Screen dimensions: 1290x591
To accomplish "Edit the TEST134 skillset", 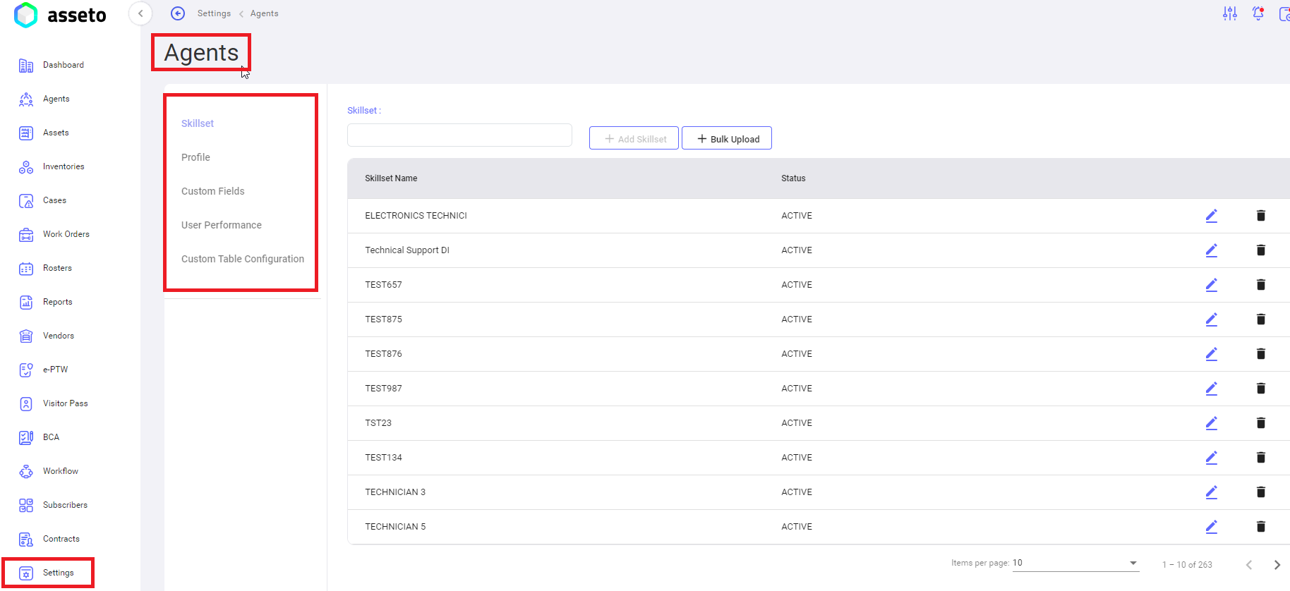I will [1211, 458].
